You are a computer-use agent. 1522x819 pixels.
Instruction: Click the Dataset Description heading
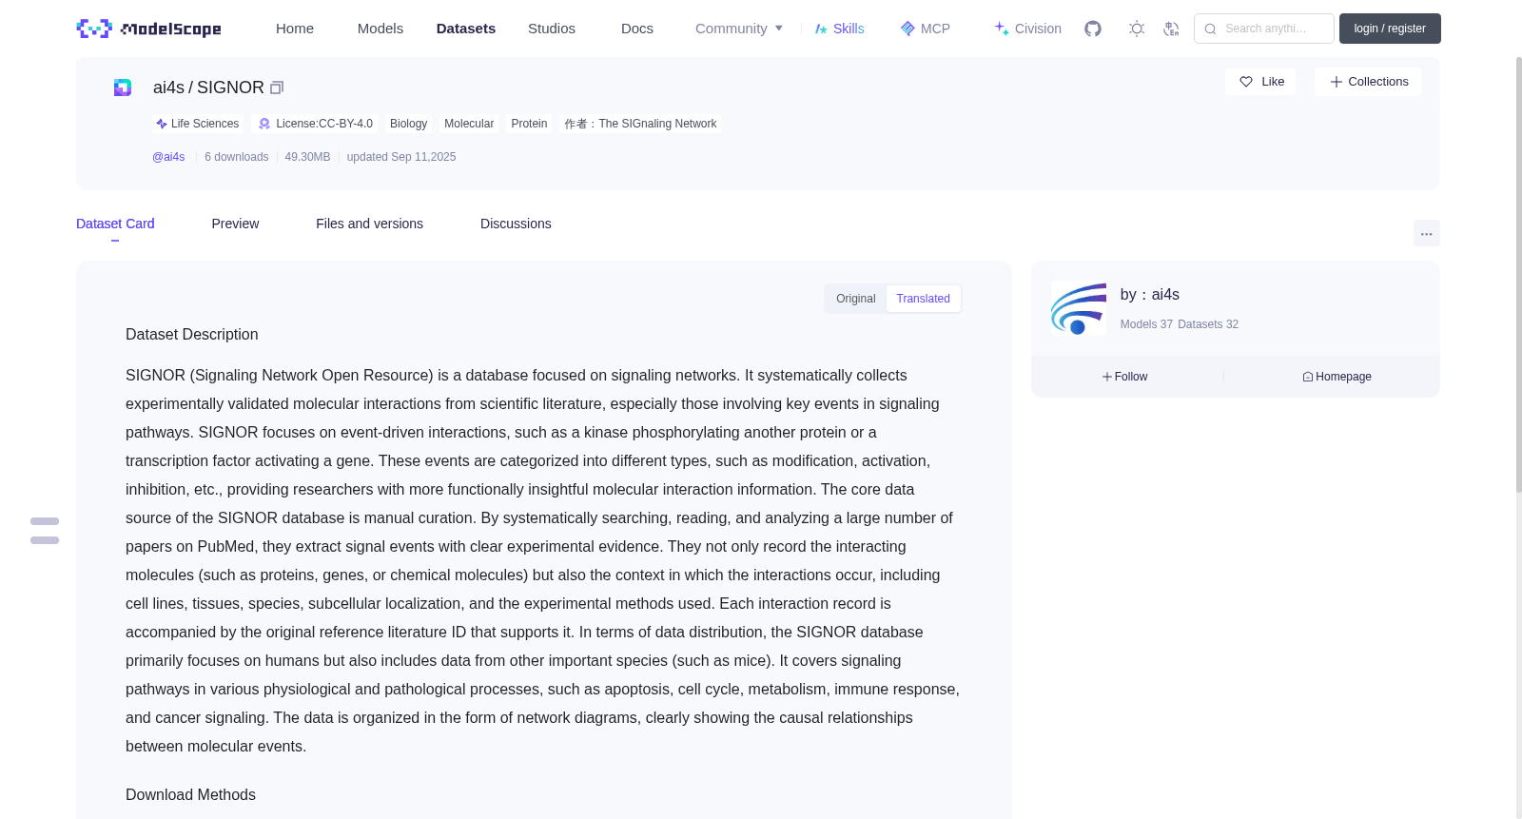tap(192, 335)
